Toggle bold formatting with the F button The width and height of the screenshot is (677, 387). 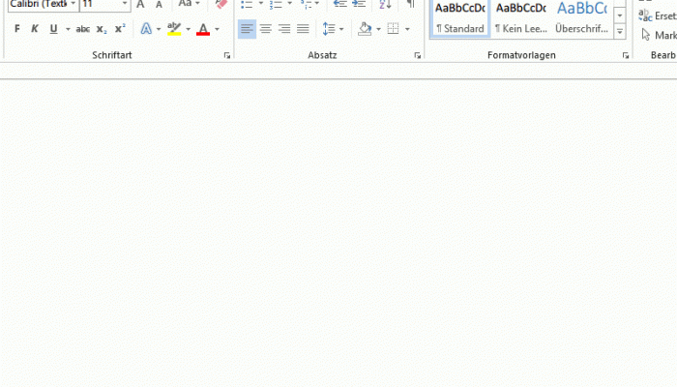(x=16, y=29)
